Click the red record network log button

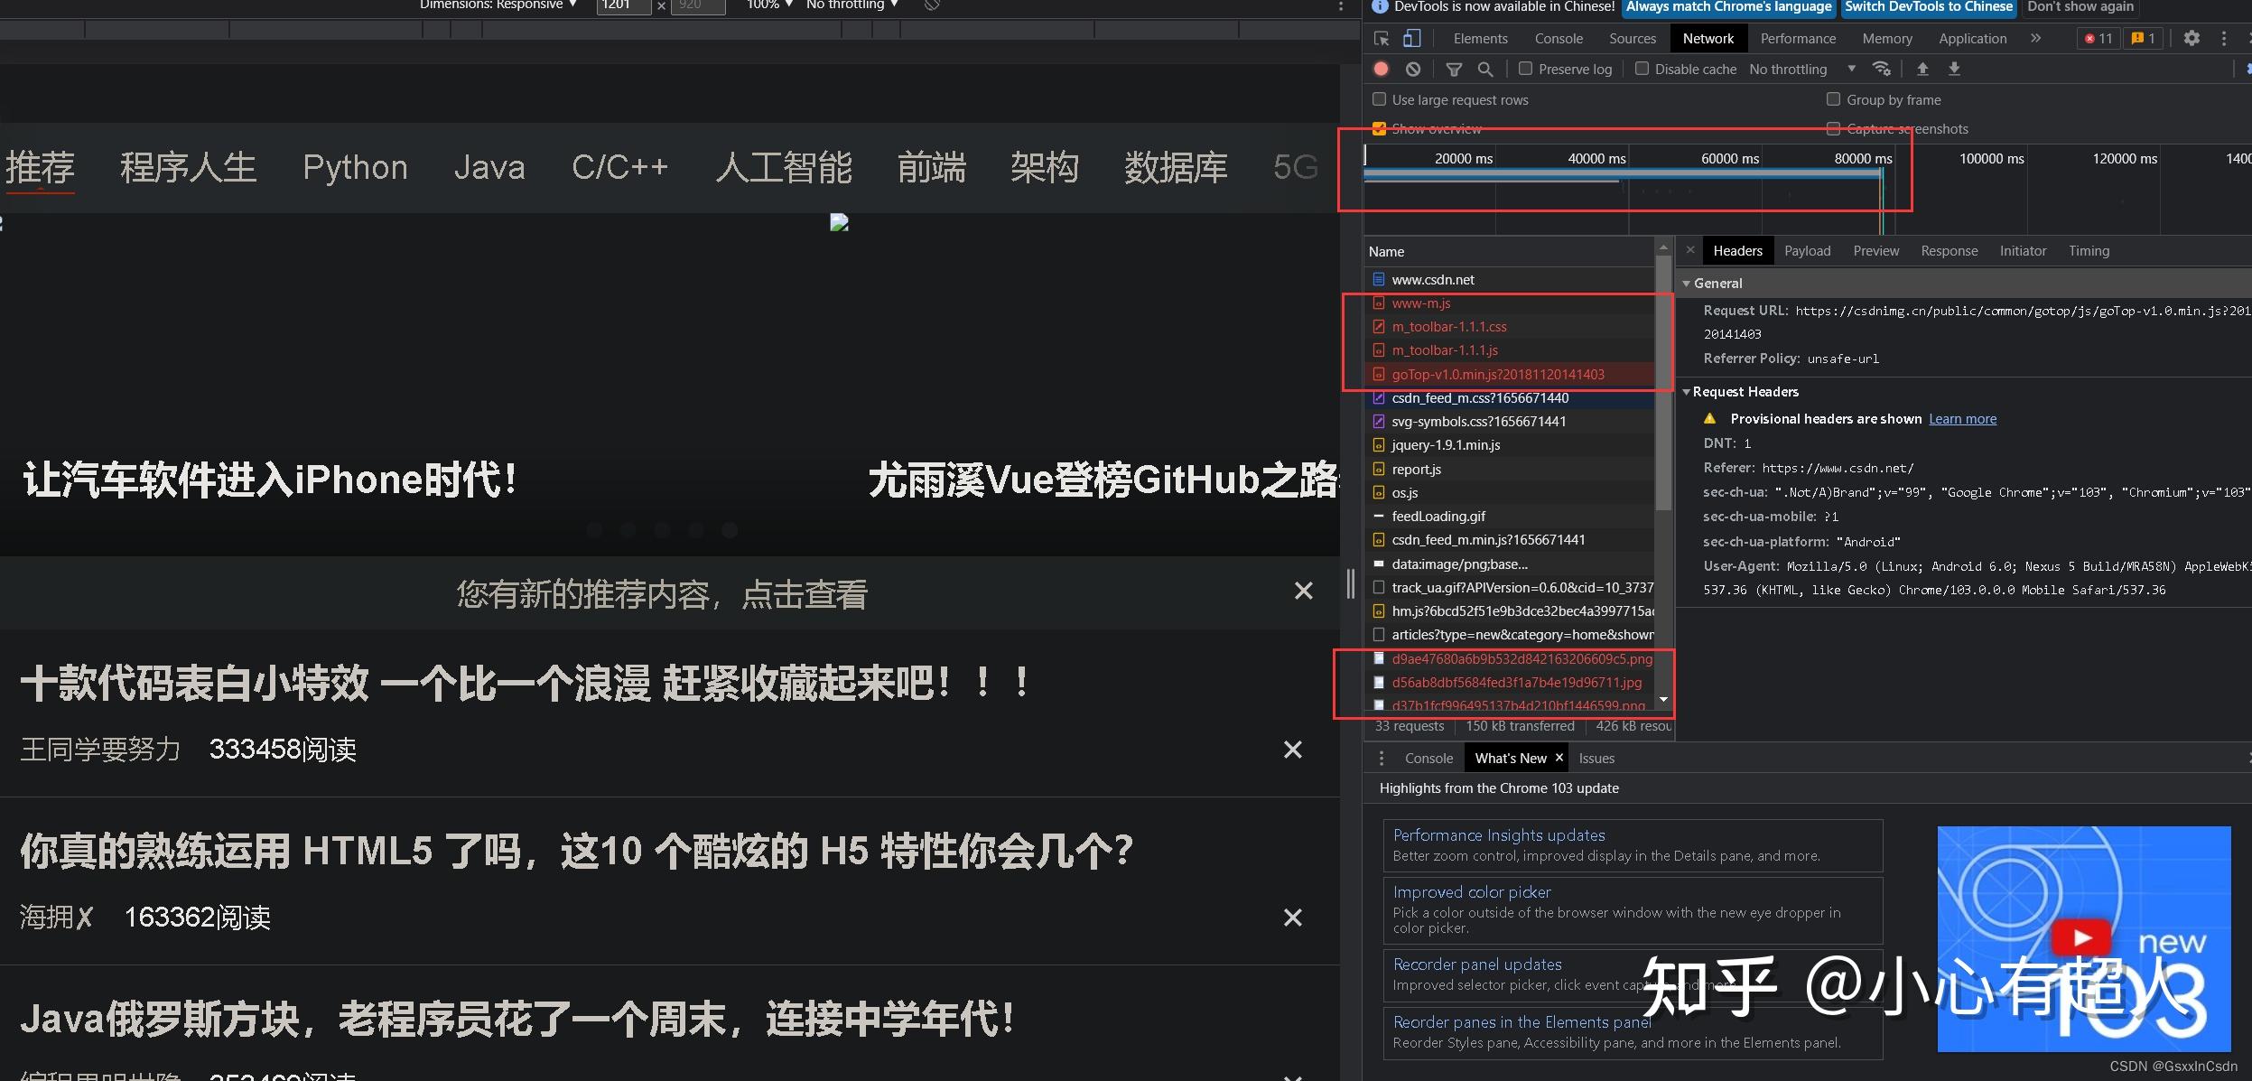click(1380, 69)
